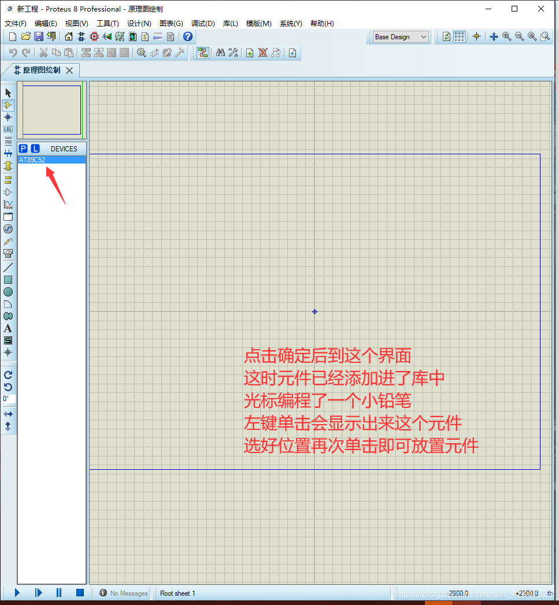Click the Save Project floppy icon

(39, 36)
